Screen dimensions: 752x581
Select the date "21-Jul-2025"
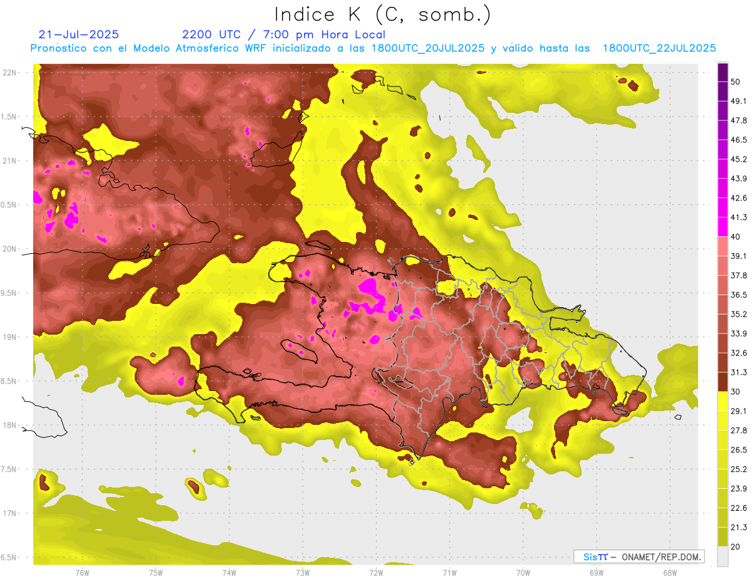(x=79, y=35)
